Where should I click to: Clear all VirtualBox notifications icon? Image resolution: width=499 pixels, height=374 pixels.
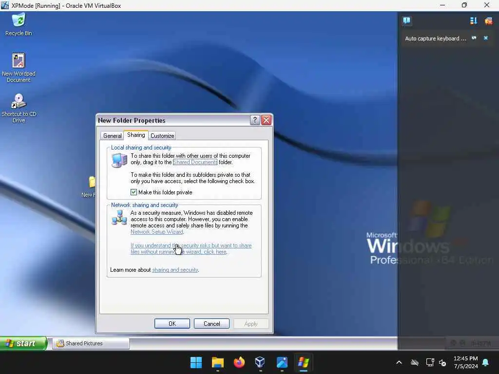(488, 20)
